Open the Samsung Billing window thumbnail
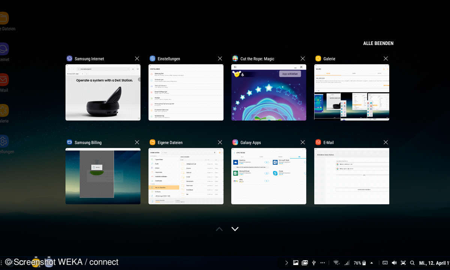450x270 pixels. (x=103, y=176)
